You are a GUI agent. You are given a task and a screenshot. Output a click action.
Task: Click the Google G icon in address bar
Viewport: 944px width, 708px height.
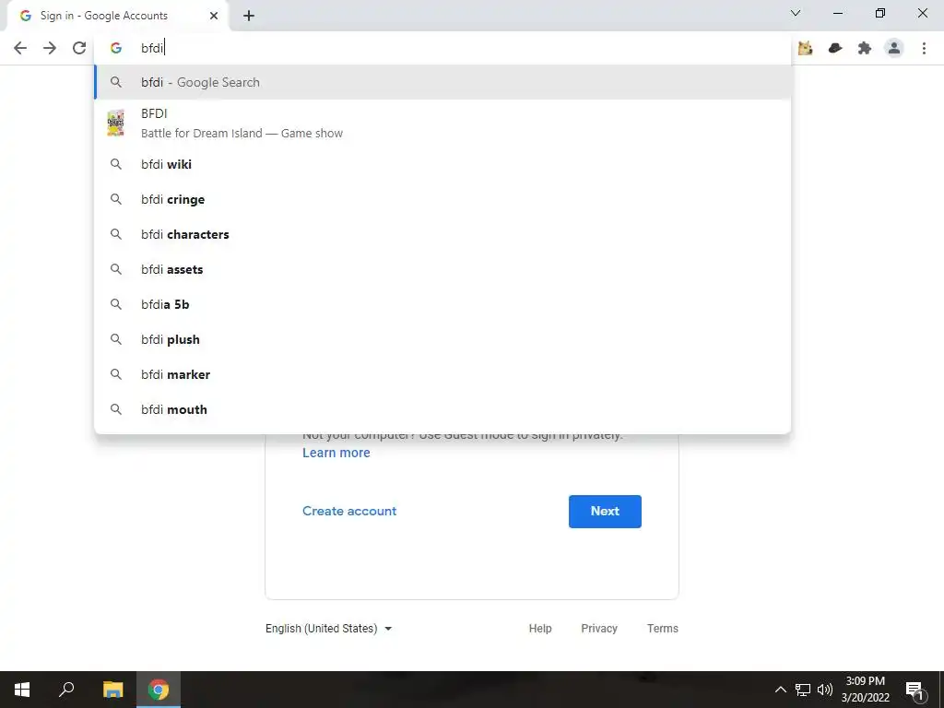click(115, 48)
